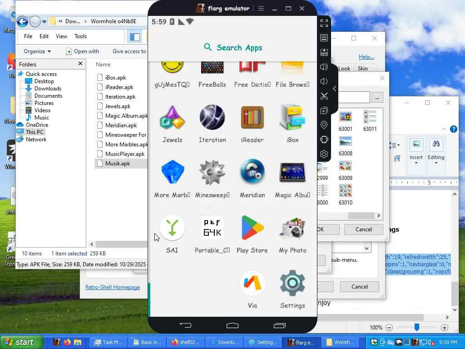Open the Retro-Shell Homepage link
The height and width of the screenshot is (349, 465).
pyautogui.click(x=113, y=287)
